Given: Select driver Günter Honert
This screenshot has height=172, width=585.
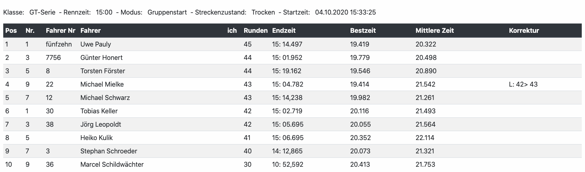Looking at the screenshot, I should pos(102,57).
